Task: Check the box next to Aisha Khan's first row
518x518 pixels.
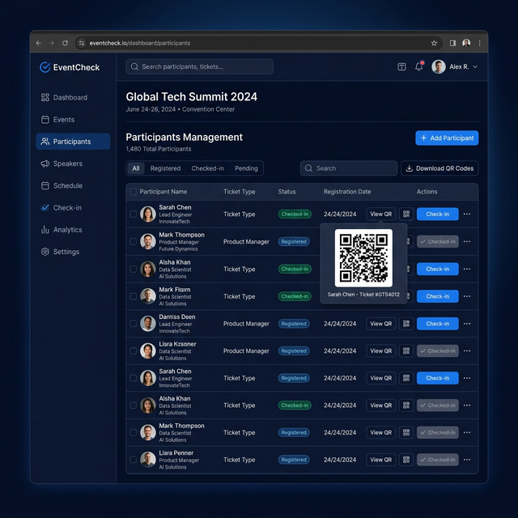Action: point(133,270)
